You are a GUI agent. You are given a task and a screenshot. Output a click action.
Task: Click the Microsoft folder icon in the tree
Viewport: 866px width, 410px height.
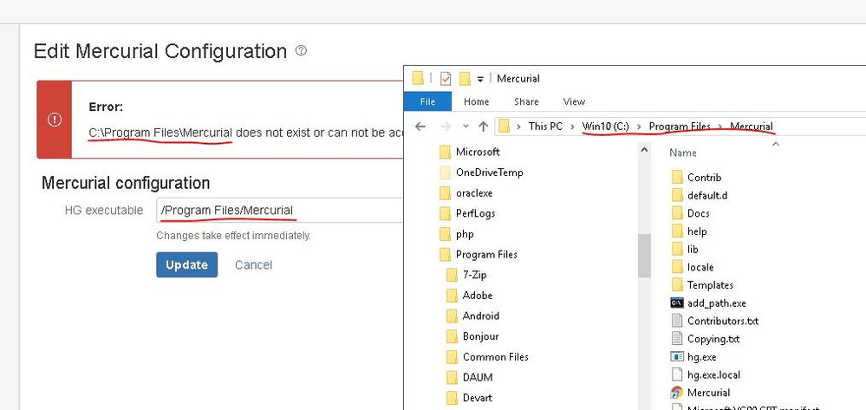446,152
